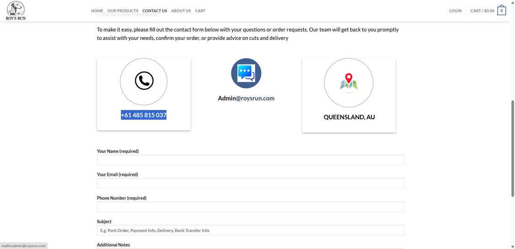
Task: Click the Your Email (required) label
Action: [x=117, y=175]
